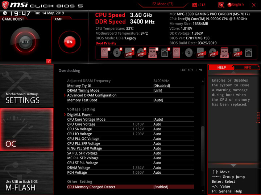Open DRAM Timing Mode [Link] options

click(x=130, y=90)
